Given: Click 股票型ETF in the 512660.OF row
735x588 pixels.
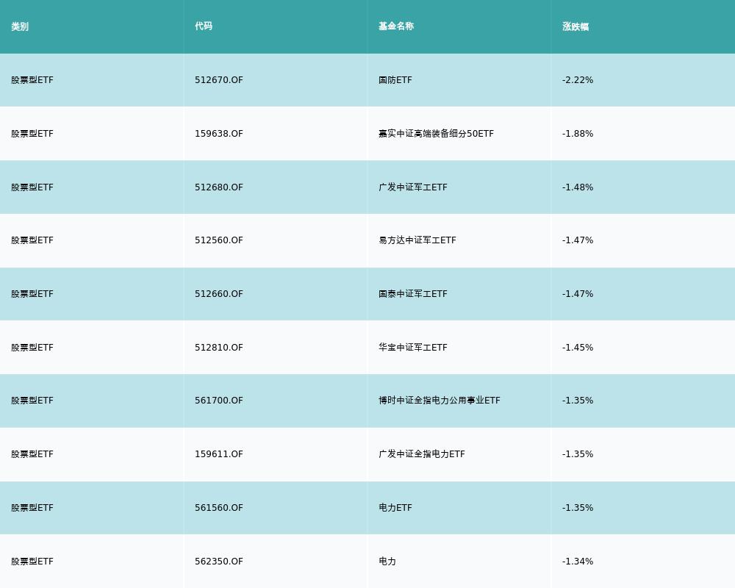Looking at the screenshot, I should point(32,294).
